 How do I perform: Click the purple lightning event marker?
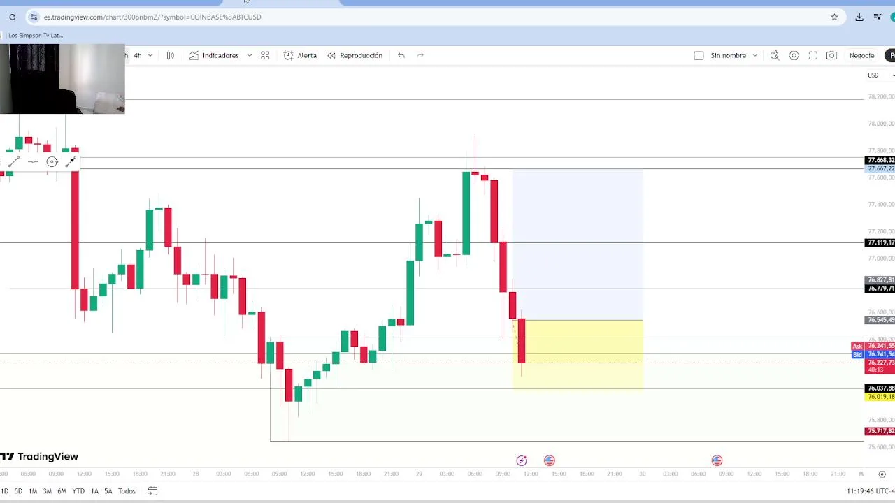pos(522,460)
